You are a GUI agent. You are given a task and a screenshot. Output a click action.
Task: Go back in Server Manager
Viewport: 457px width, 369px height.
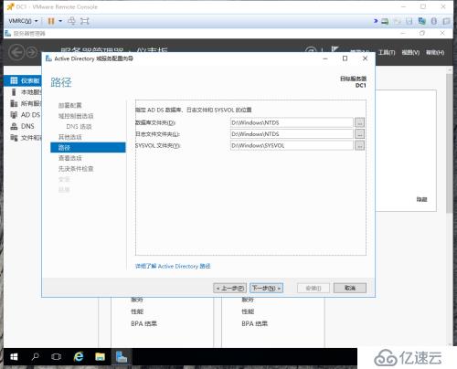16,52
